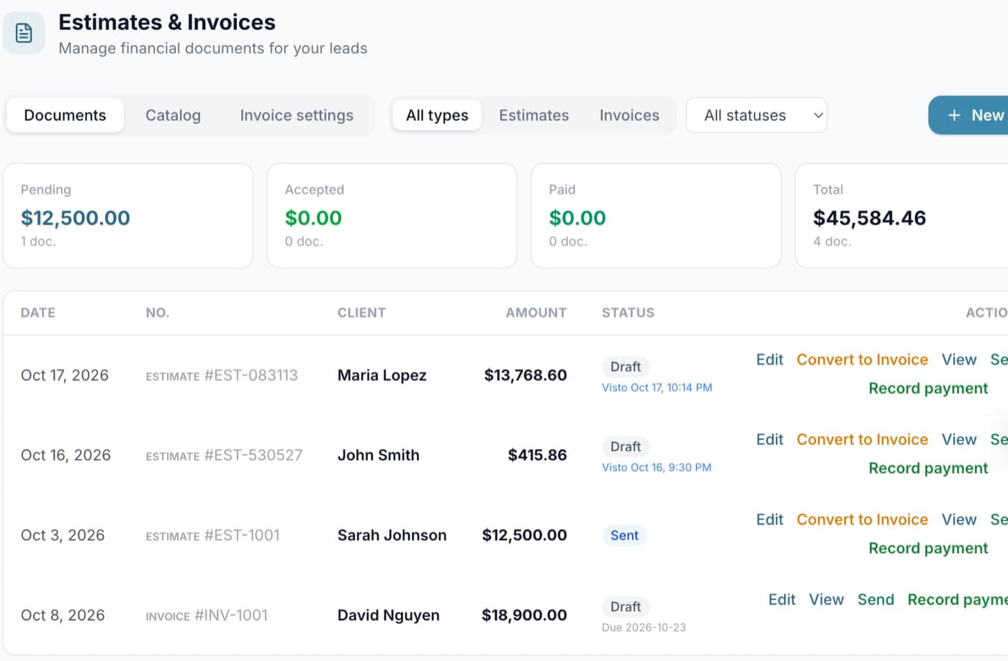Send David Nguyen invoice

pos(876,599)
